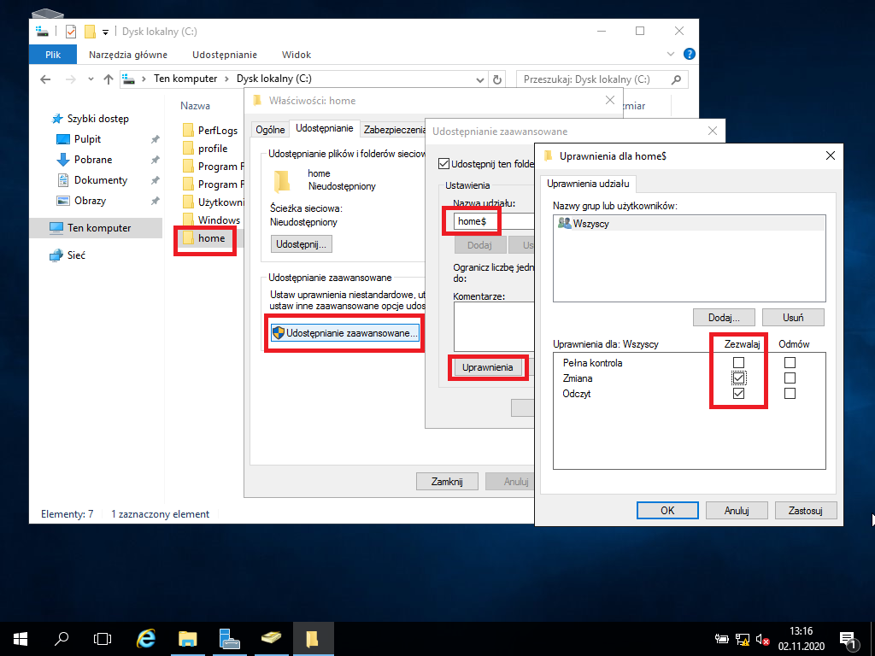Go up one folder level arrow

click(x=109, y=79)
